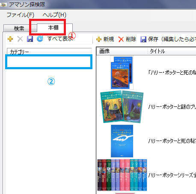Open the ヘルプ(H) menu
The image size is (196, 194).
tap(54, 15)
